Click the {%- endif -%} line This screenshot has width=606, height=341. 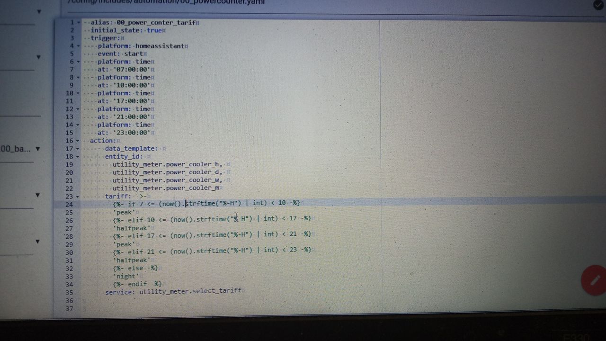[137, 284]
